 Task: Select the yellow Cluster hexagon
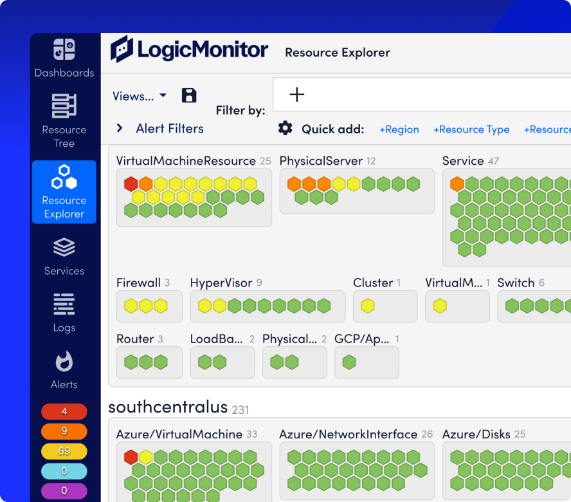click(368, 306)
